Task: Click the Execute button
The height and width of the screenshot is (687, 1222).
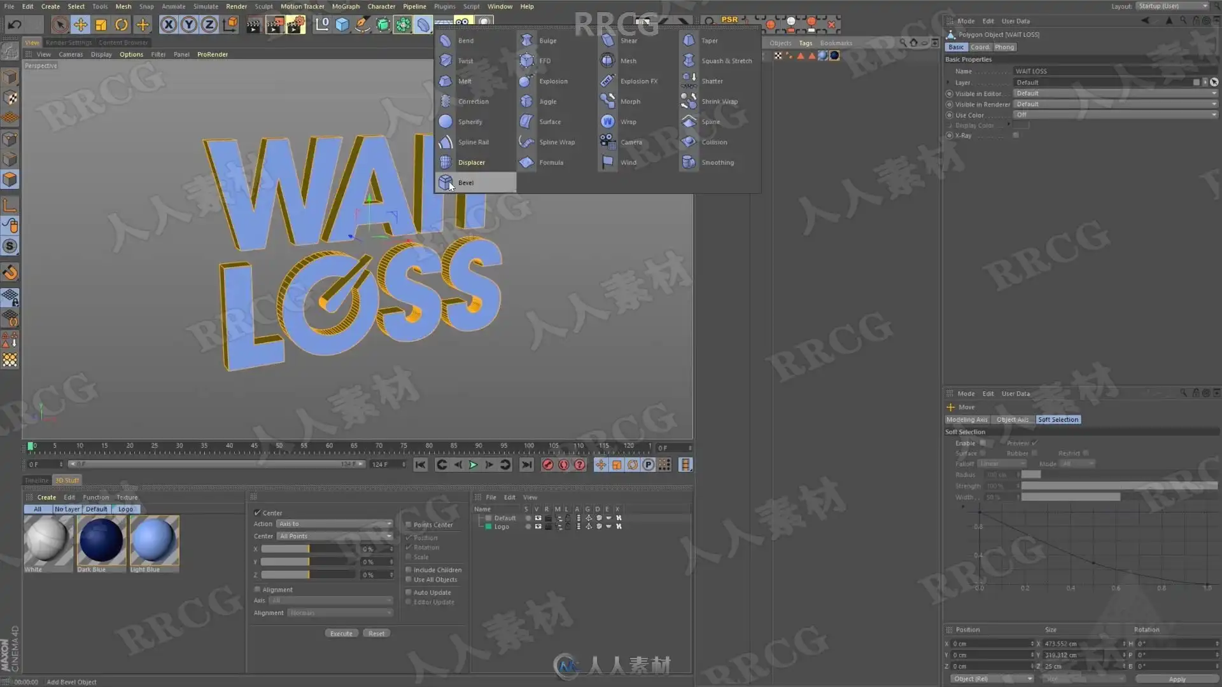Action: click(341, 634)
